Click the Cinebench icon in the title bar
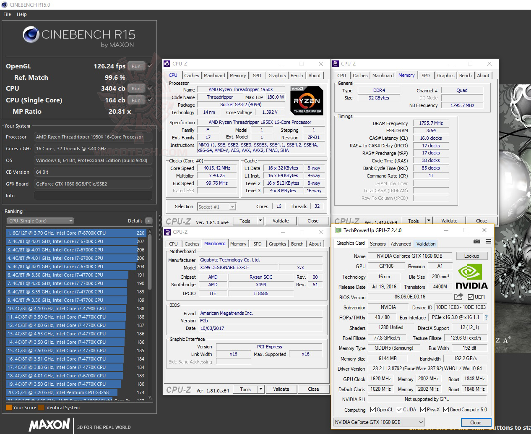The image size is (531, 434). point(4,5)
